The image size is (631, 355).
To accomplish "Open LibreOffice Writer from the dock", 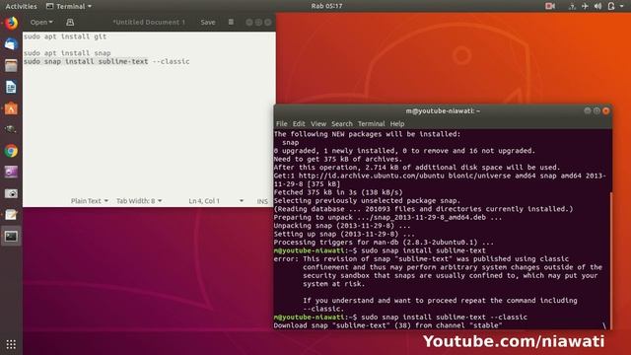I will click(x=11, y=87).
